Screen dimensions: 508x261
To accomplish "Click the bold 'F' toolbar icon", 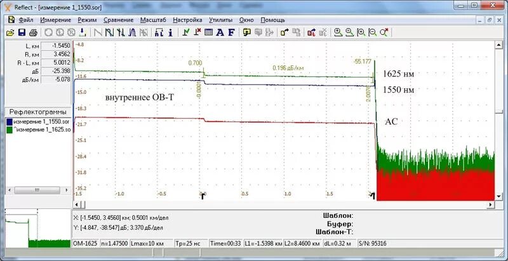I will click(x=231, y=32).
